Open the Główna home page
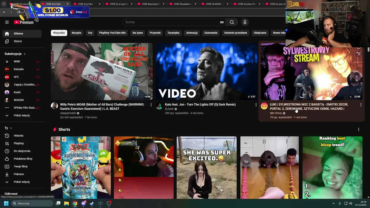Viewport: 370px width, 208px height. (x=22, y=34)
